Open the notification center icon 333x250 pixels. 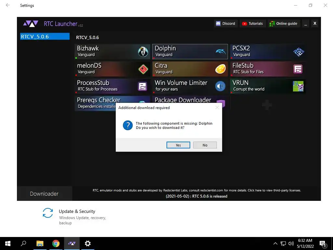tap(323, 244)
